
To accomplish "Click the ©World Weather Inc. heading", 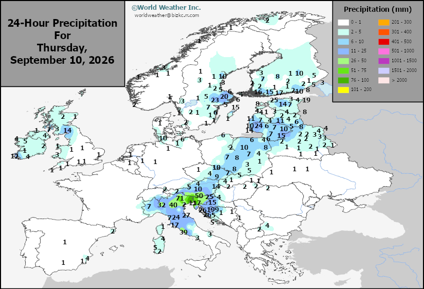I will tap(167, 8).
